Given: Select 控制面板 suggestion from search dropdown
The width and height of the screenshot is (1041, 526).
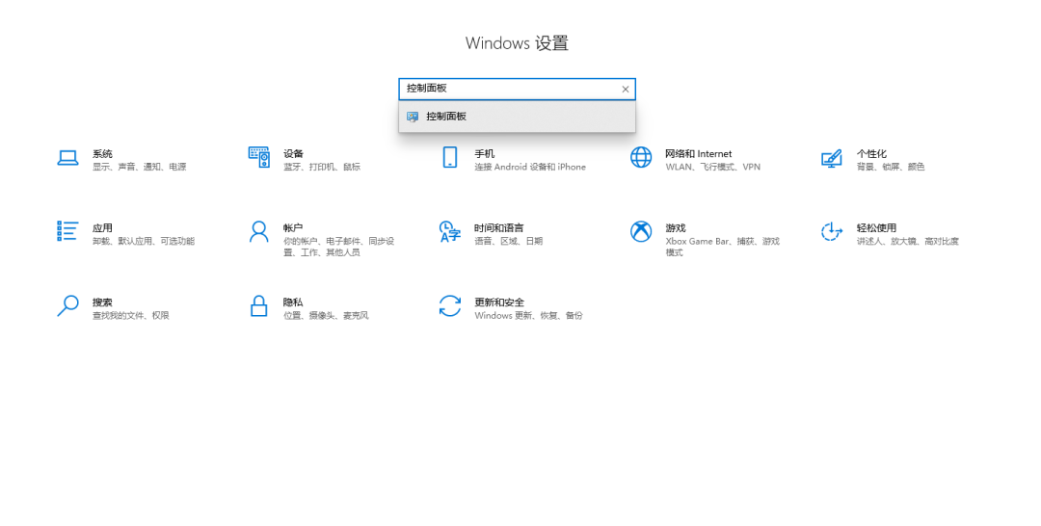Looking at the screenshot, I should tap(446, 117).
